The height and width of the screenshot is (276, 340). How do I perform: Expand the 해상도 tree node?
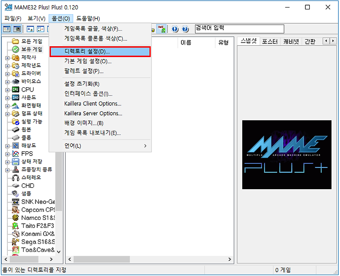pyautogui.click(x=7, y=146)
